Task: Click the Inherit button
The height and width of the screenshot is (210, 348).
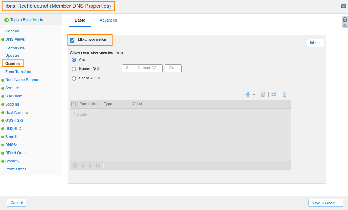Action: (315, 43)
